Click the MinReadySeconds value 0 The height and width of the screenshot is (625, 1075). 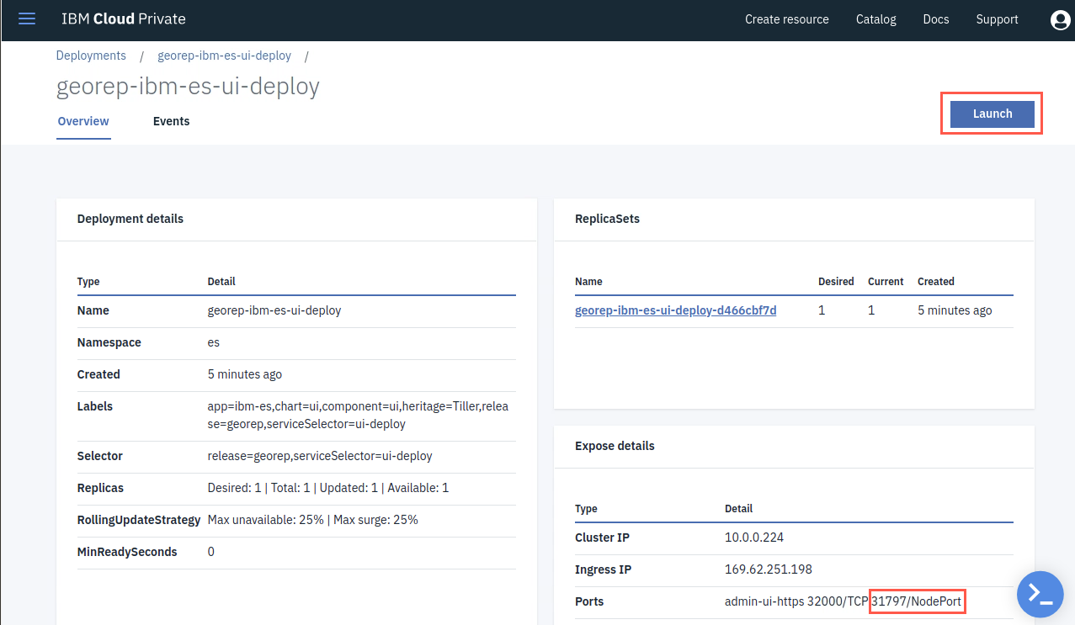(x=211, y=552)
